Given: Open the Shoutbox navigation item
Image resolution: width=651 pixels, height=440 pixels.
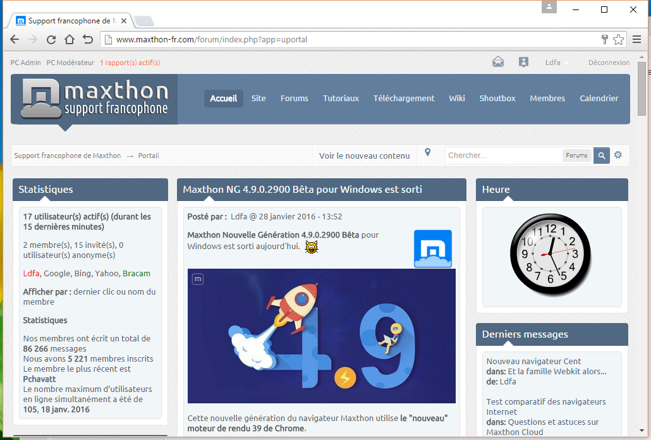Looking at the screenshot, I should [497, 99].
